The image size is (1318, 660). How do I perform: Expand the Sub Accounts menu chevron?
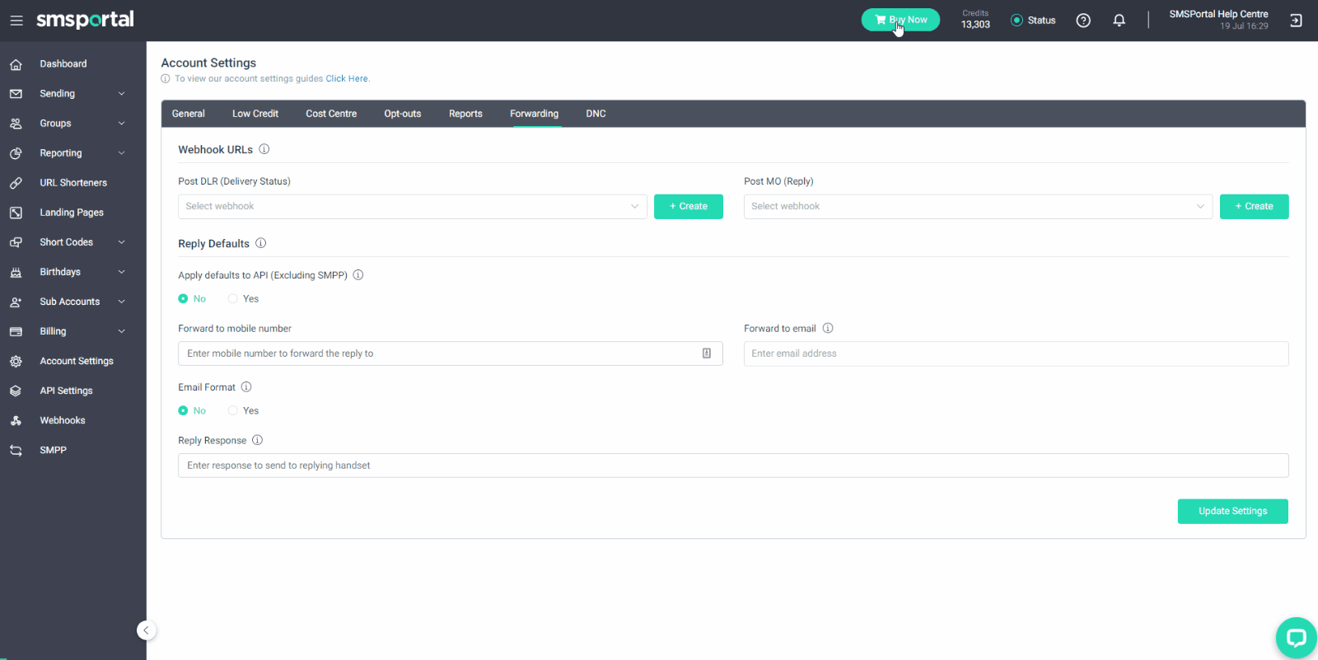(122, 302)
